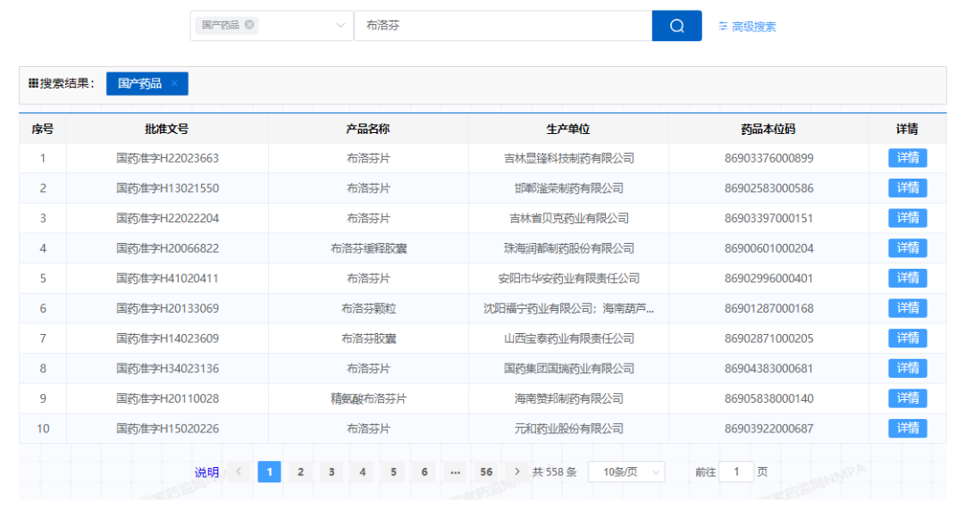Go to next page arrow
The image size is (965, 510).
[517, 472]
